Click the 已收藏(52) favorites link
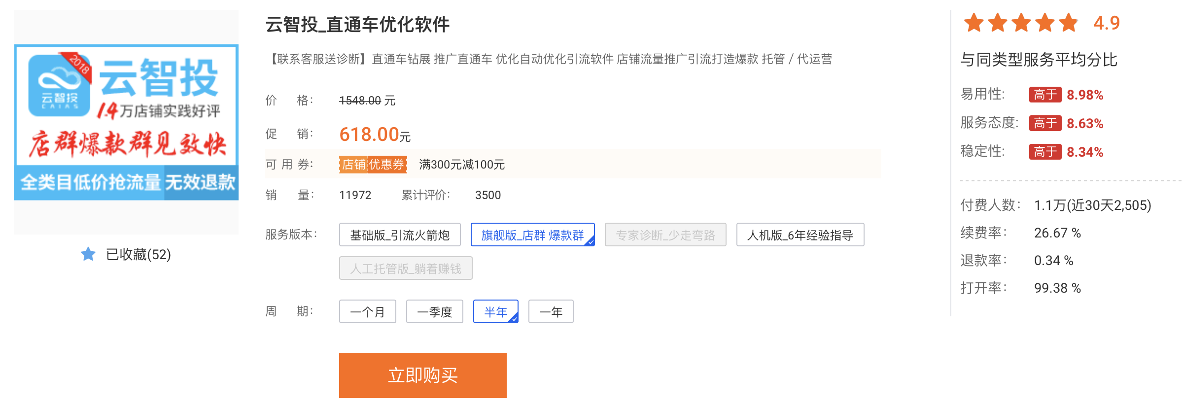Image resolution: width=1183 pixels, height=405 pixels. tap(138, 255)
